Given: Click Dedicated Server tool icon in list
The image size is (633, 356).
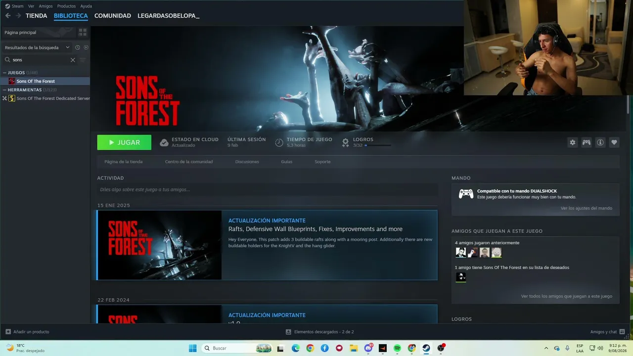Looking at the screenshot, I should (12, 98).
